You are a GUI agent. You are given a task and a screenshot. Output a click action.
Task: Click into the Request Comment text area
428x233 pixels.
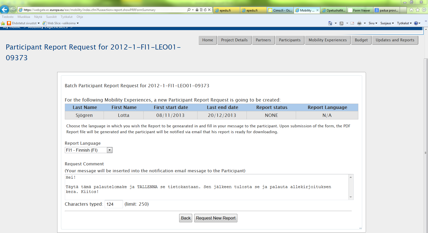207,187
